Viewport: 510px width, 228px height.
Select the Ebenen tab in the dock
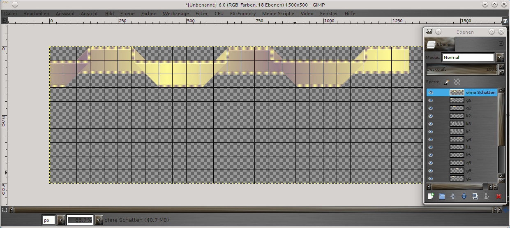pos(440,44)
